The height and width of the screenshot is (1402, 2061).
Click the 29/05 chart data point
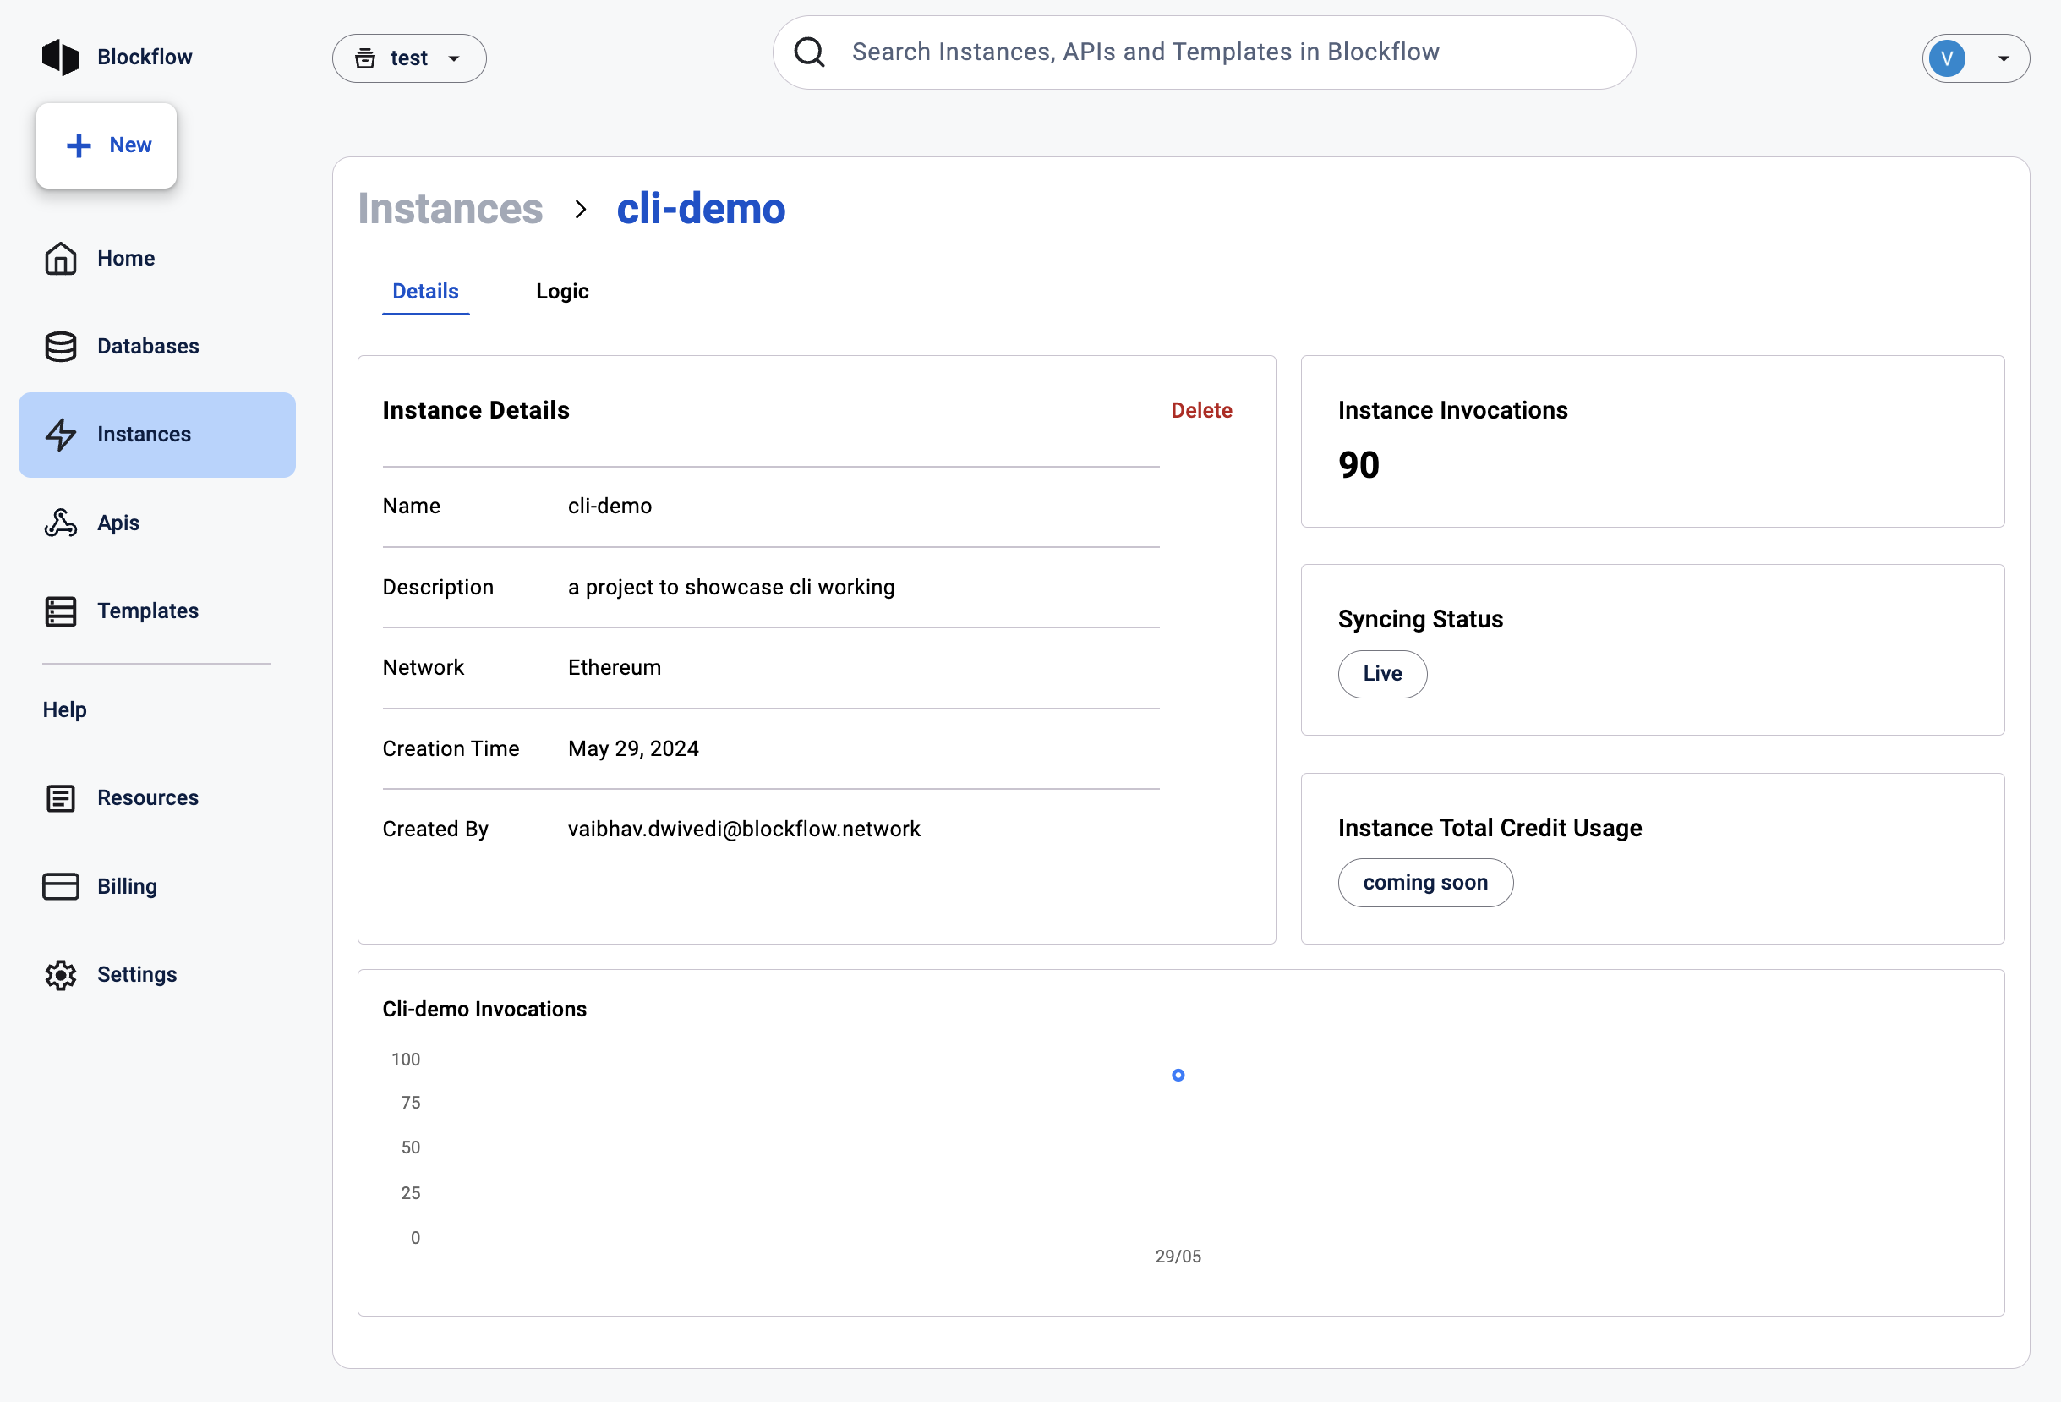(1178, 1076)
